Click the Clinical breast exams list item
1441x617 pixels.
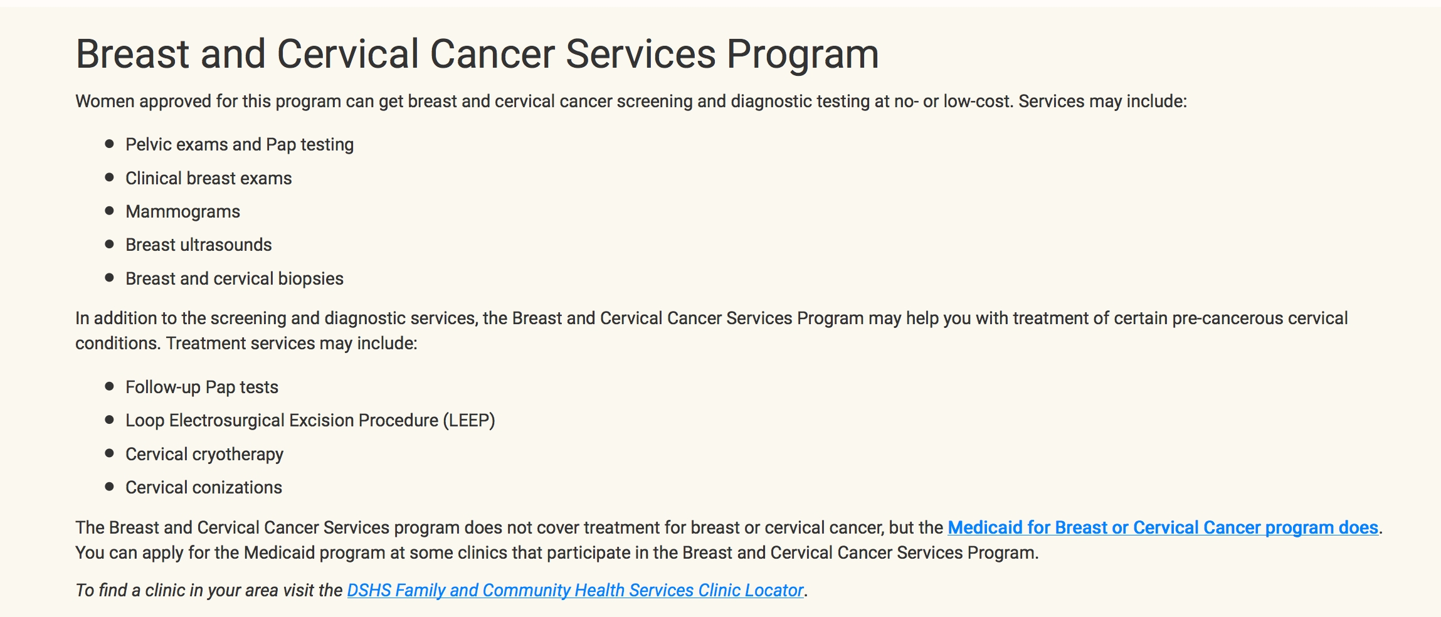click(209, 178)
